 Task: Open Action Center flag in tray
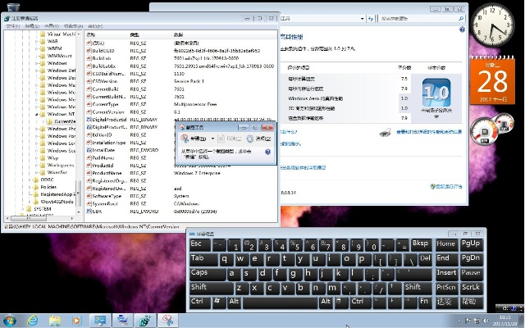click(468, 321)
